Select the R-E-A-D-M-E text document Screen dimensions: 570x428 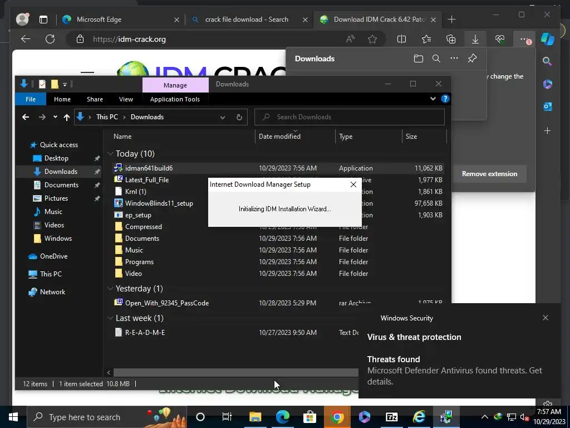(x=145, y=333)
